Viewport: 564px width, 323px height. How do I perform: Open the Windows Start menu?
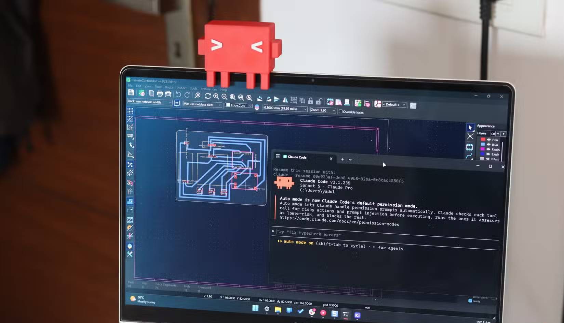[255, 308]
